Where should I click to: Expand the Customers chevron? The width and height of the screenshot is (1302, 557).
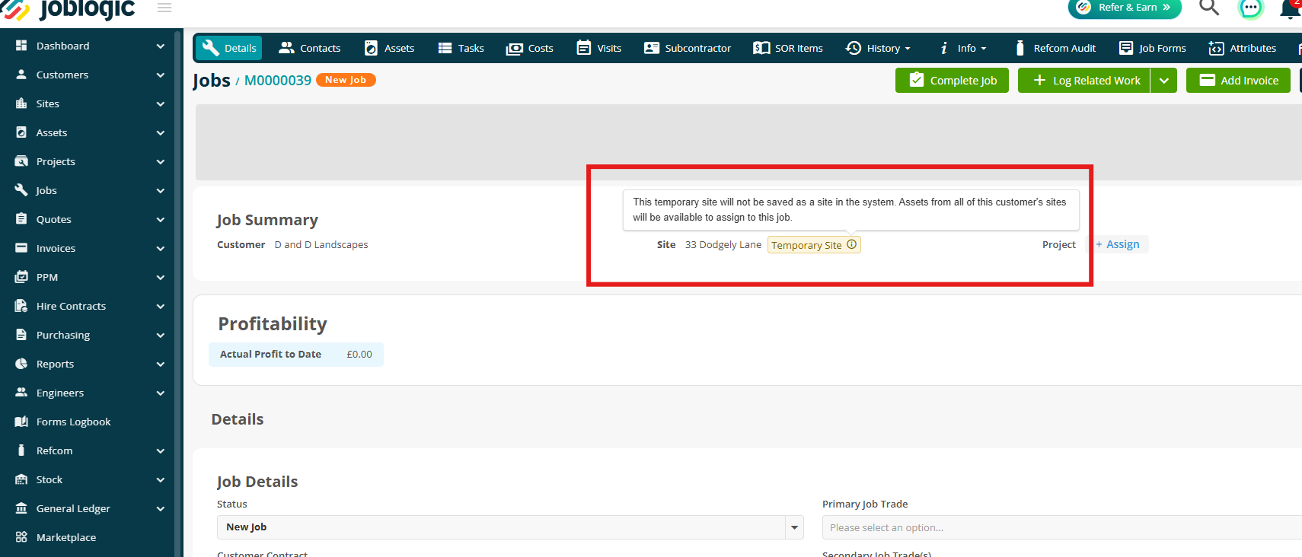click(161, 75)
